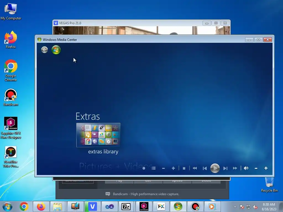
Task: Switch to Windows Media Center on taskbar
Action: pos(178,206)
